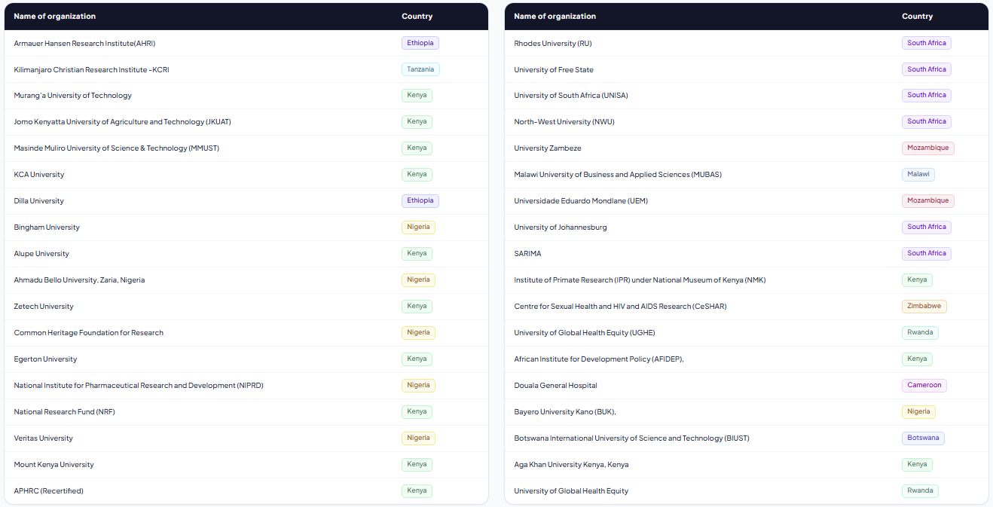Click Mount Kenya University name
Screen dimensions: 993x507
click(53, 465)
